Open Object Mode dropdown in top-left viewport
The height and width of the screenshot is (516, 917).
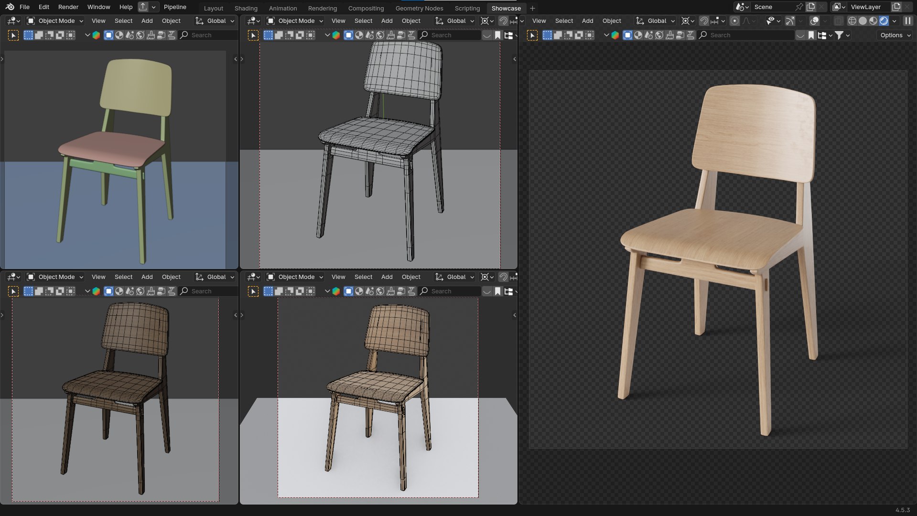pyautogui.click(x=55, y=21)
